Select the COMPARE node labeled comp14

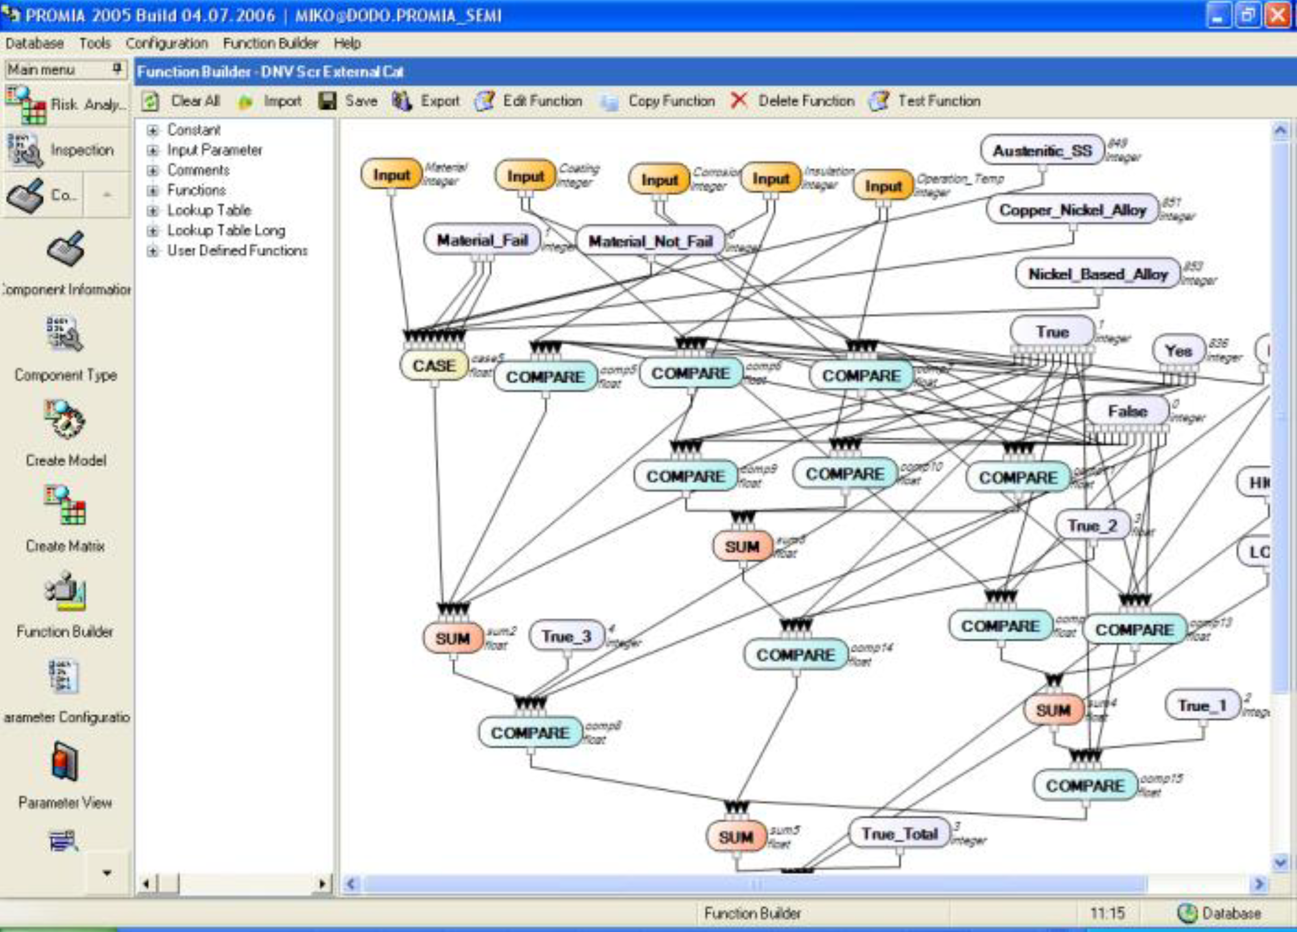(x=795, y=655)
